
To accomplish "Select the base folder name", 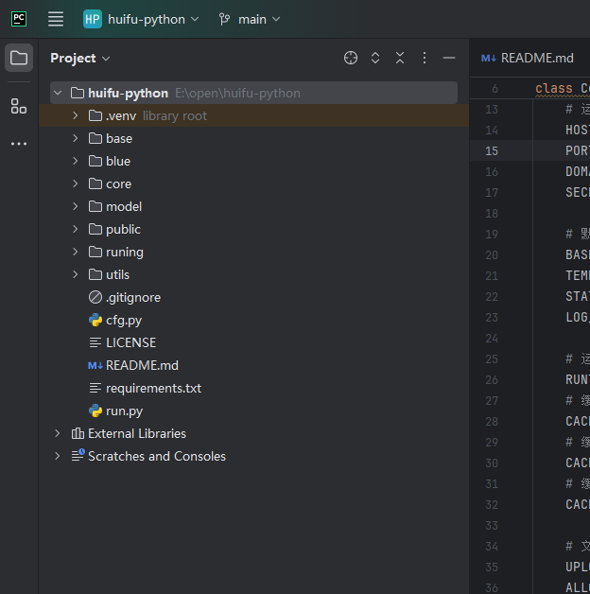I will pos(119,139).
